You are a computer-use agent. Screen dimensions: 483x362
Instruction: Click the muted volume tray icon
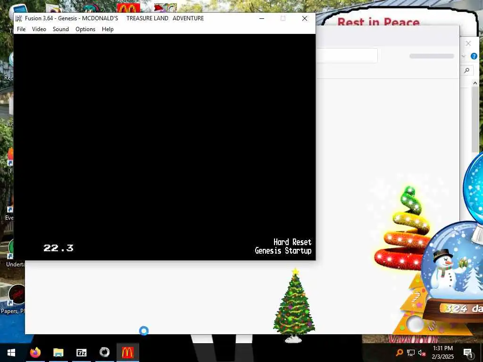[x=422, y=353]
